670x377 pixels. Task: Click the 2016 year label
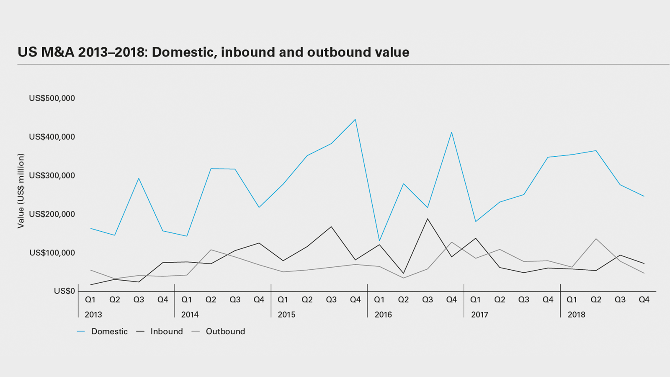[x=383, y=315]
